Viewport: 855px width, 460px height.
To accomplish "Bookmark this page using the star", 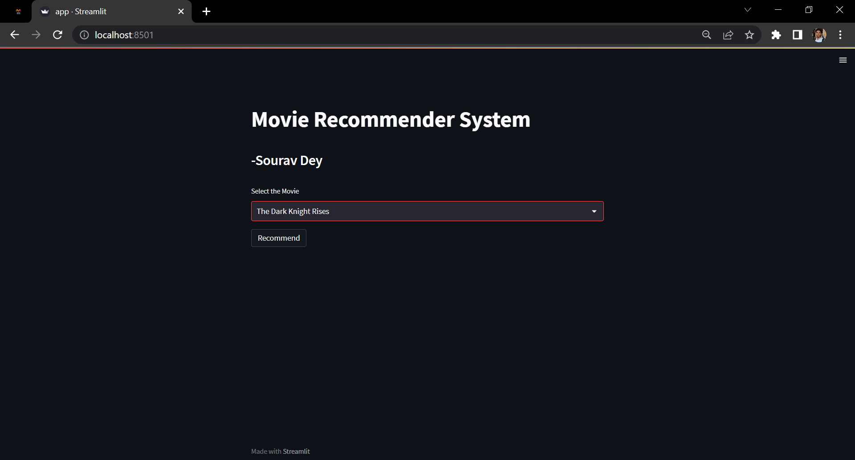I will click(x=749, y=35).
